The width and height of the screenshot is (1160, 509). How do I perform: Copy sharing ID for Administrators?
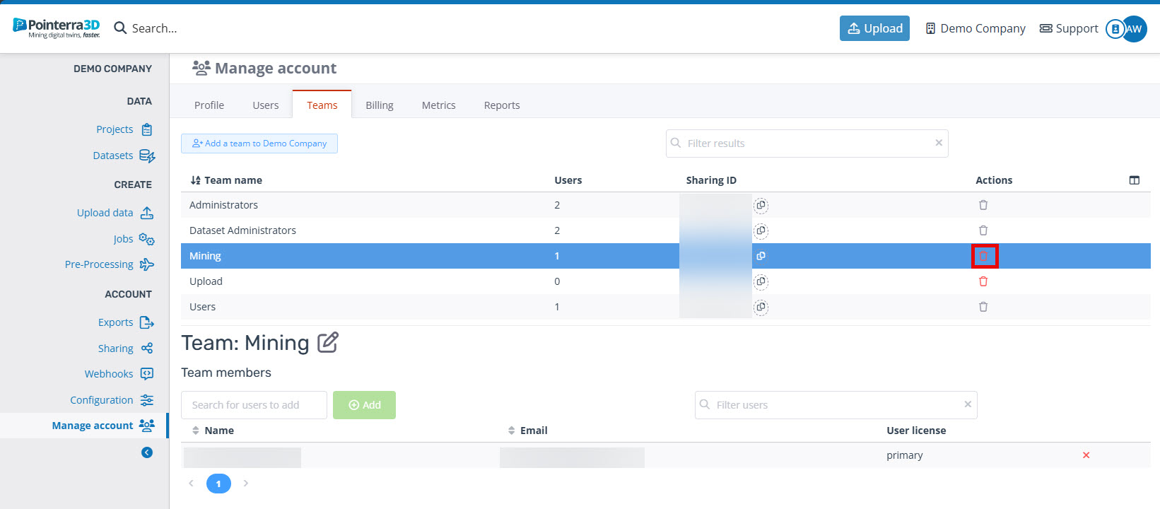coord(761,205)
